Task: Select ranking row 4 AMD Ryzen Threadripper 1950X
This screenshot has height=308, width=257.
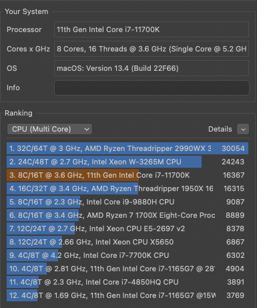Action: pos(127,188)
